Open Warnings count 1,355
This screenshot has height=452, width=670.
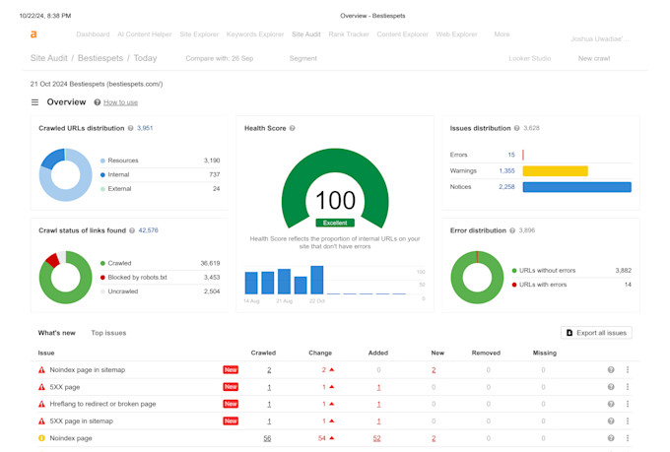point(506,171)
